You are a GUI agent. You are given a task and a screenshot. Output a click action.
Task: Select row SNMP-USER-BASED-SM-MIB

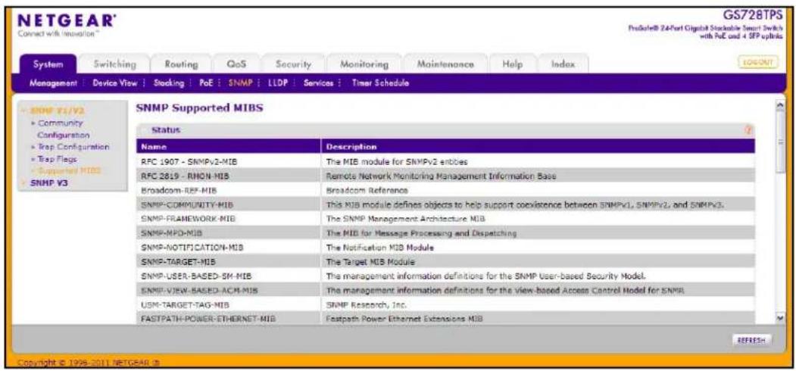(445, 276)
